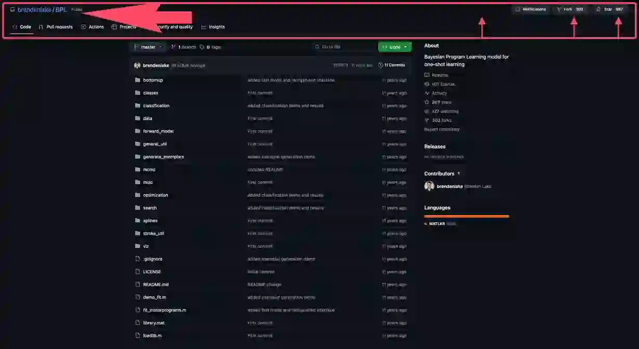Open the Contributors section heading
The image size is (639, 349).
pyautogui.click(x=439, y=173)
